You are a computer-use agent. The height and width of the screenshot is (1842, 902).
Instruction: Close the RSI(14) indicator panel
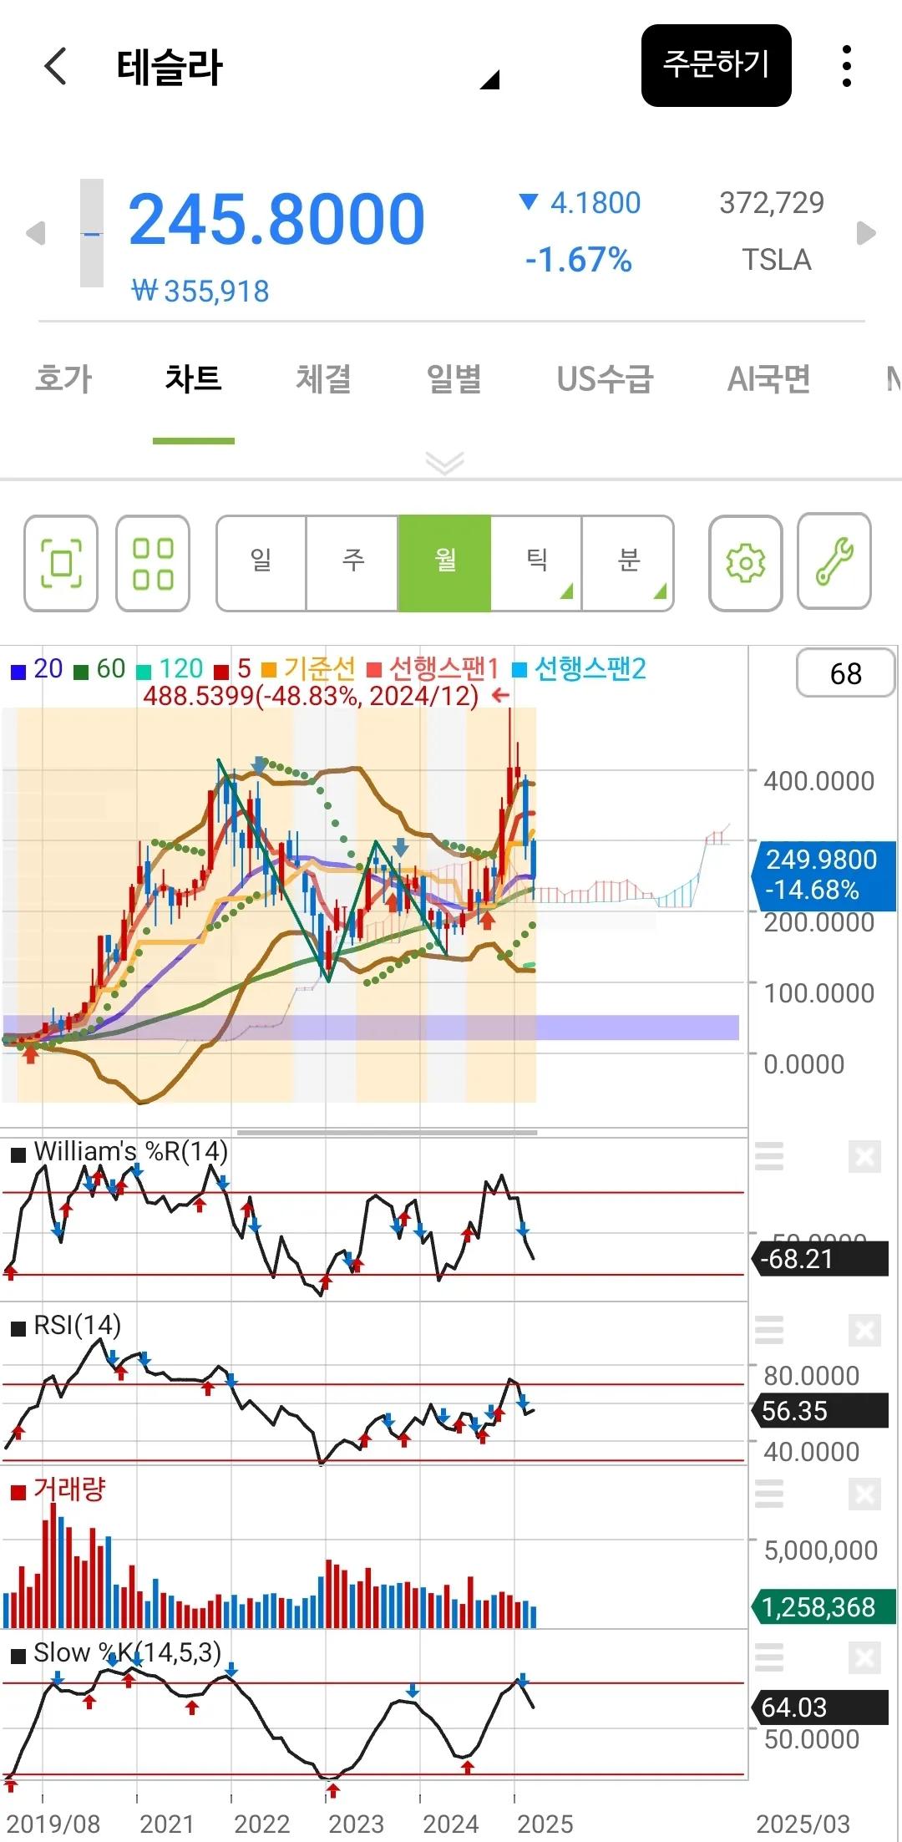864,1330
